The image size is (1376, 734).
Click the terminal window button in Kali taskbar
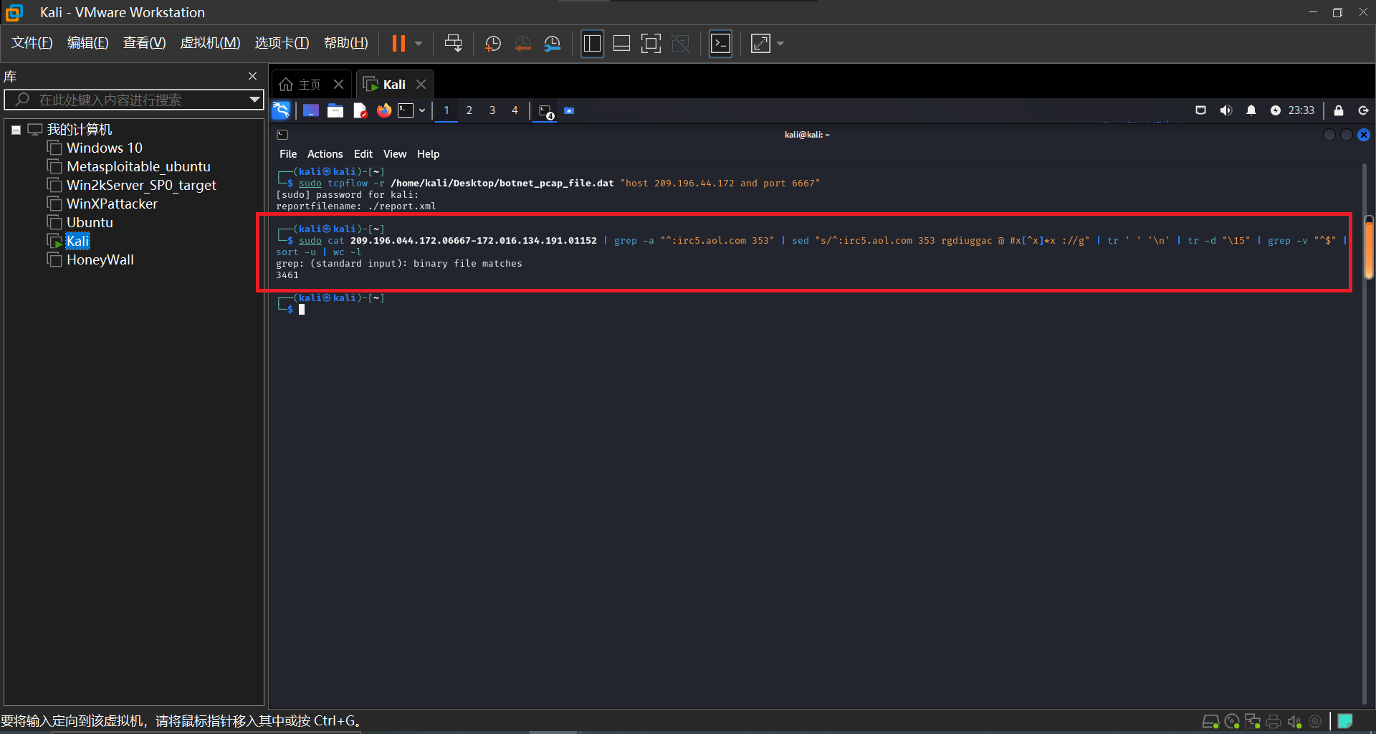(x=546, y=112)
